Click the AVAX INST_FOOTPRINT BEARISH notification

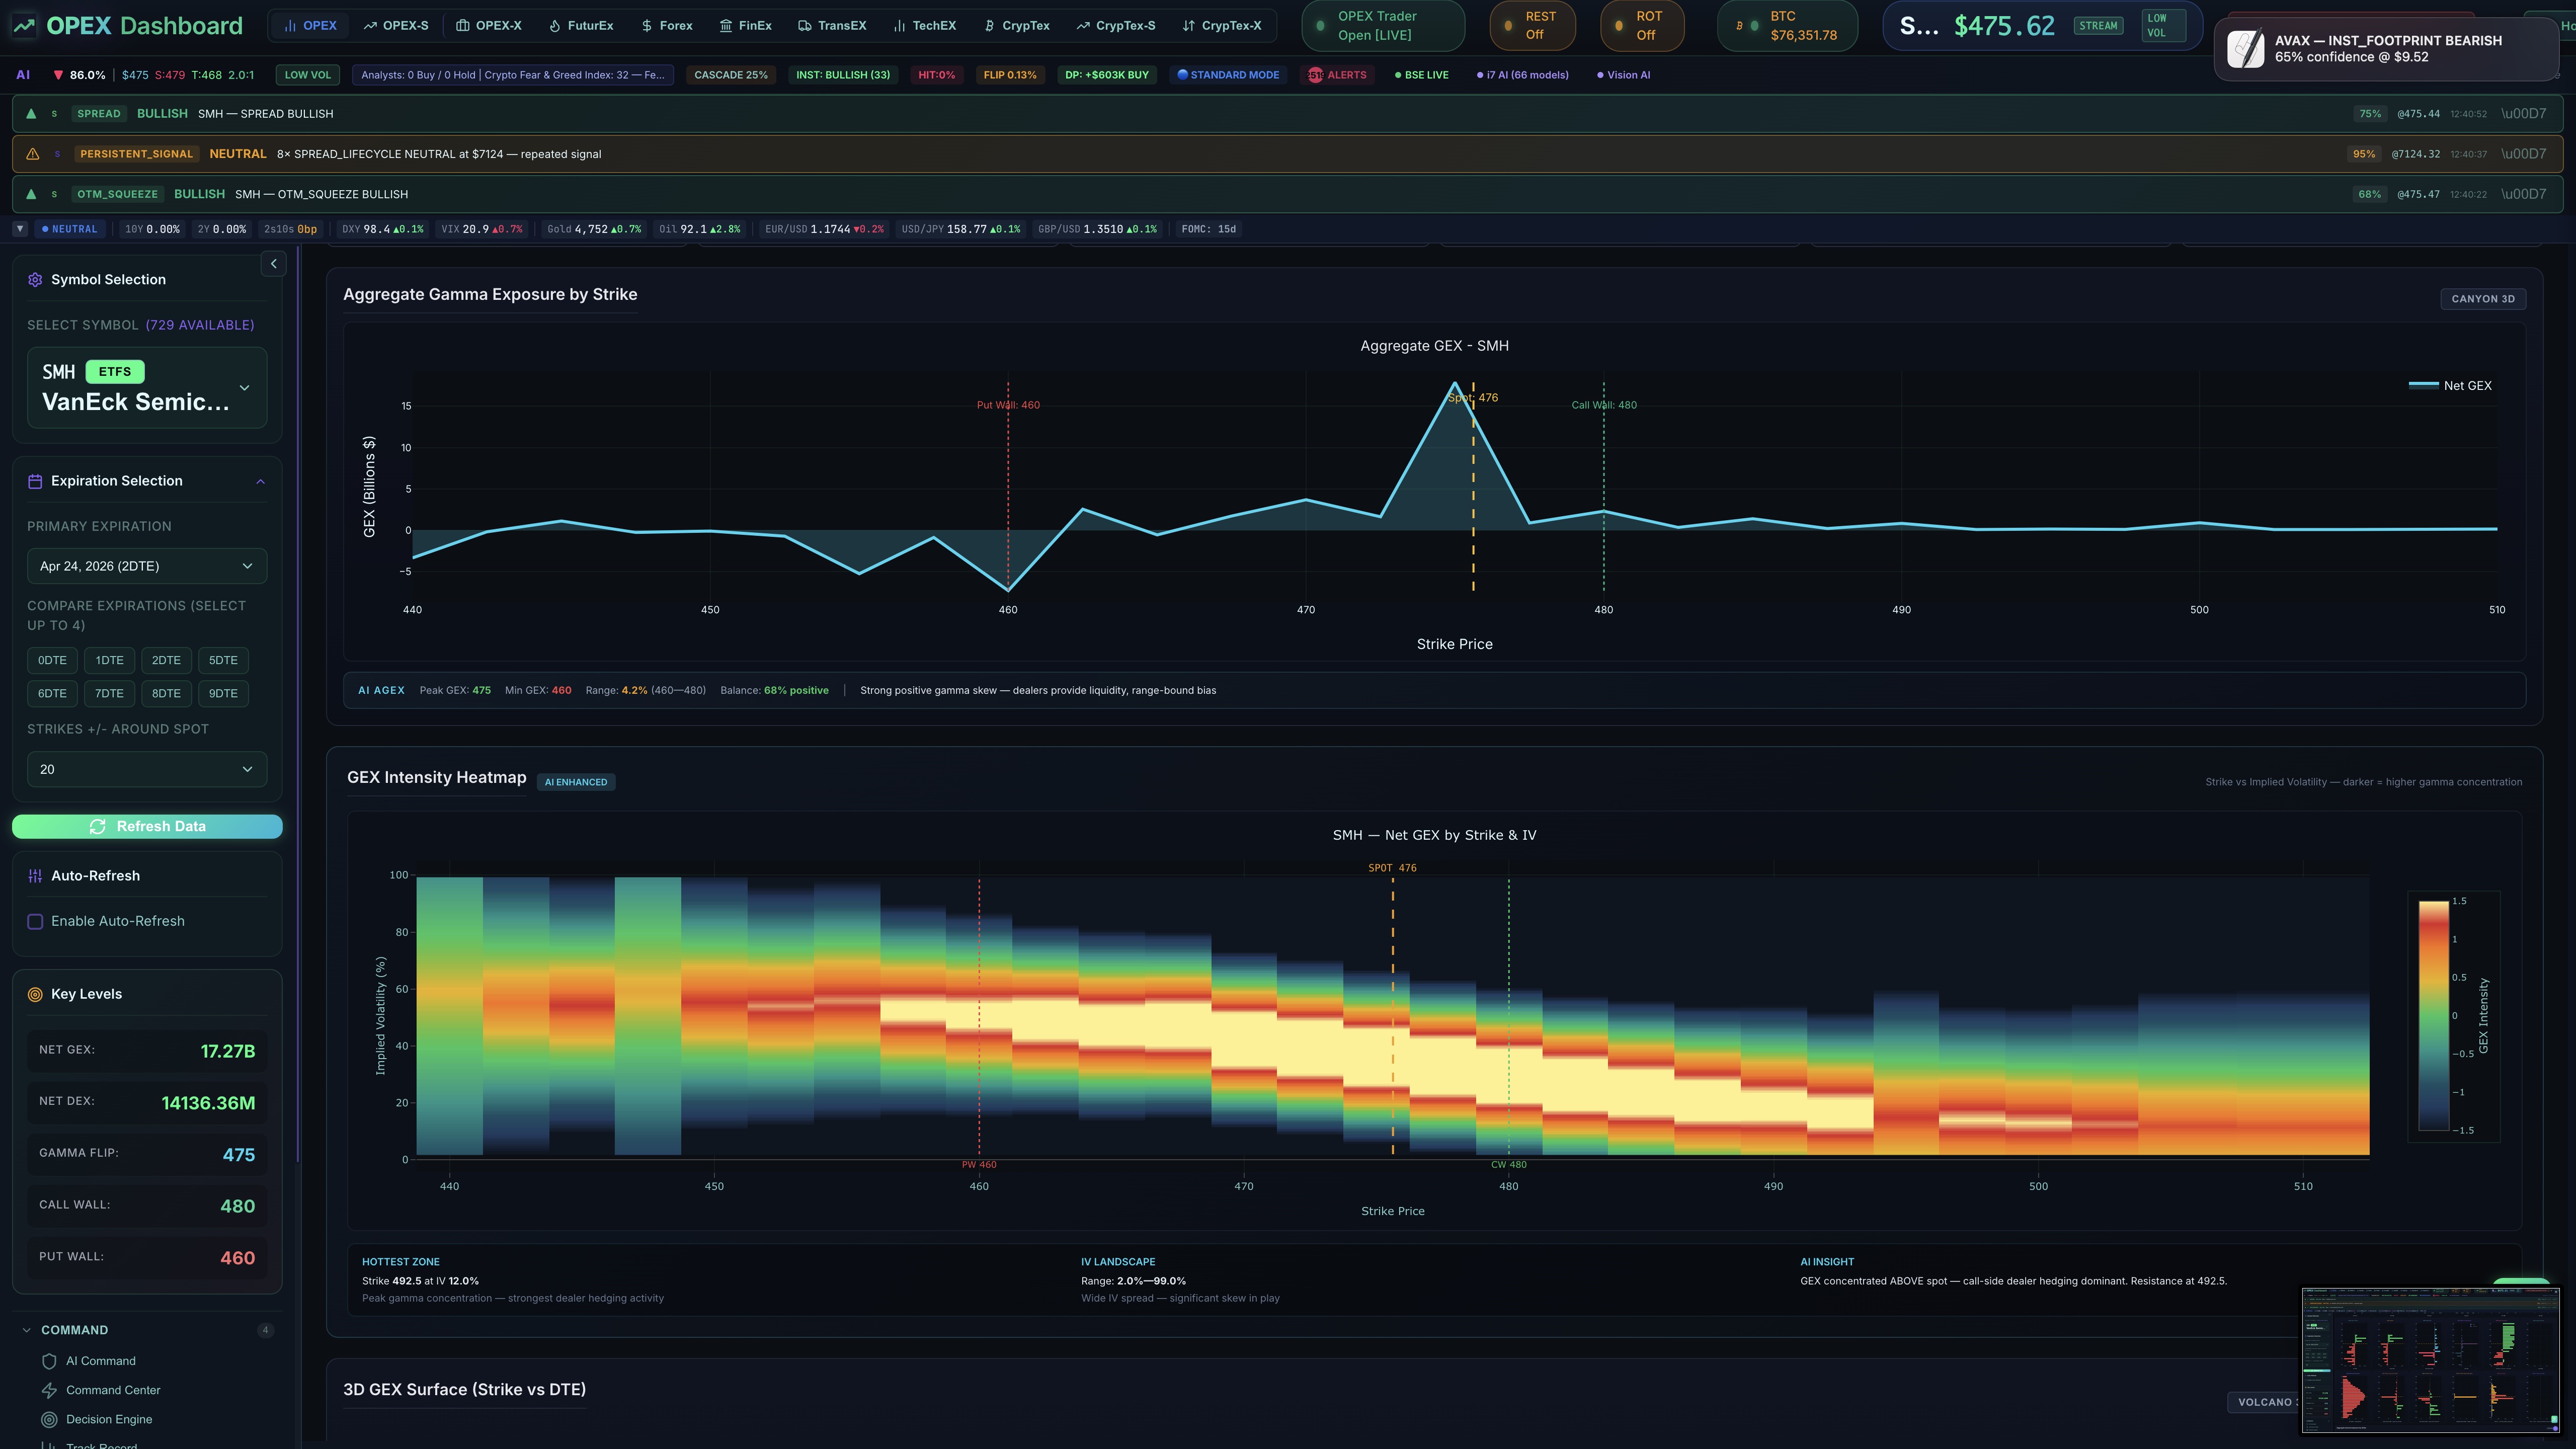[2386, 48]
